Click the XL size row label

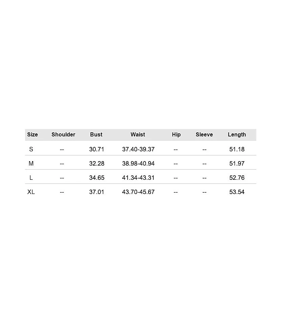(x=31, y=192)
